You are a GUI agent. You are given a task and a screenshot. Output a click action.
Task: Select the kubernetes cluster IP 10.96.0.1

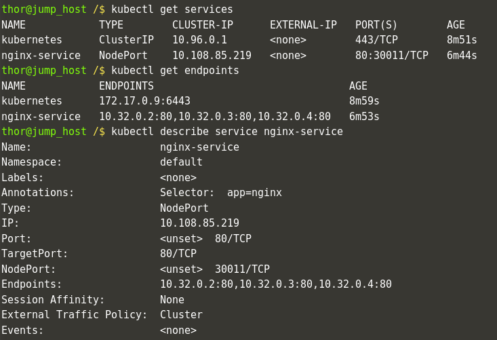click(x=199, y=40)
